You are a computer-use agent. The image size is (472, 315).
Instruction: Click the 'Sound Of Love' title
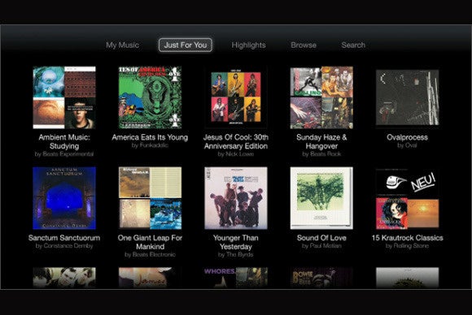click(321, 238)
